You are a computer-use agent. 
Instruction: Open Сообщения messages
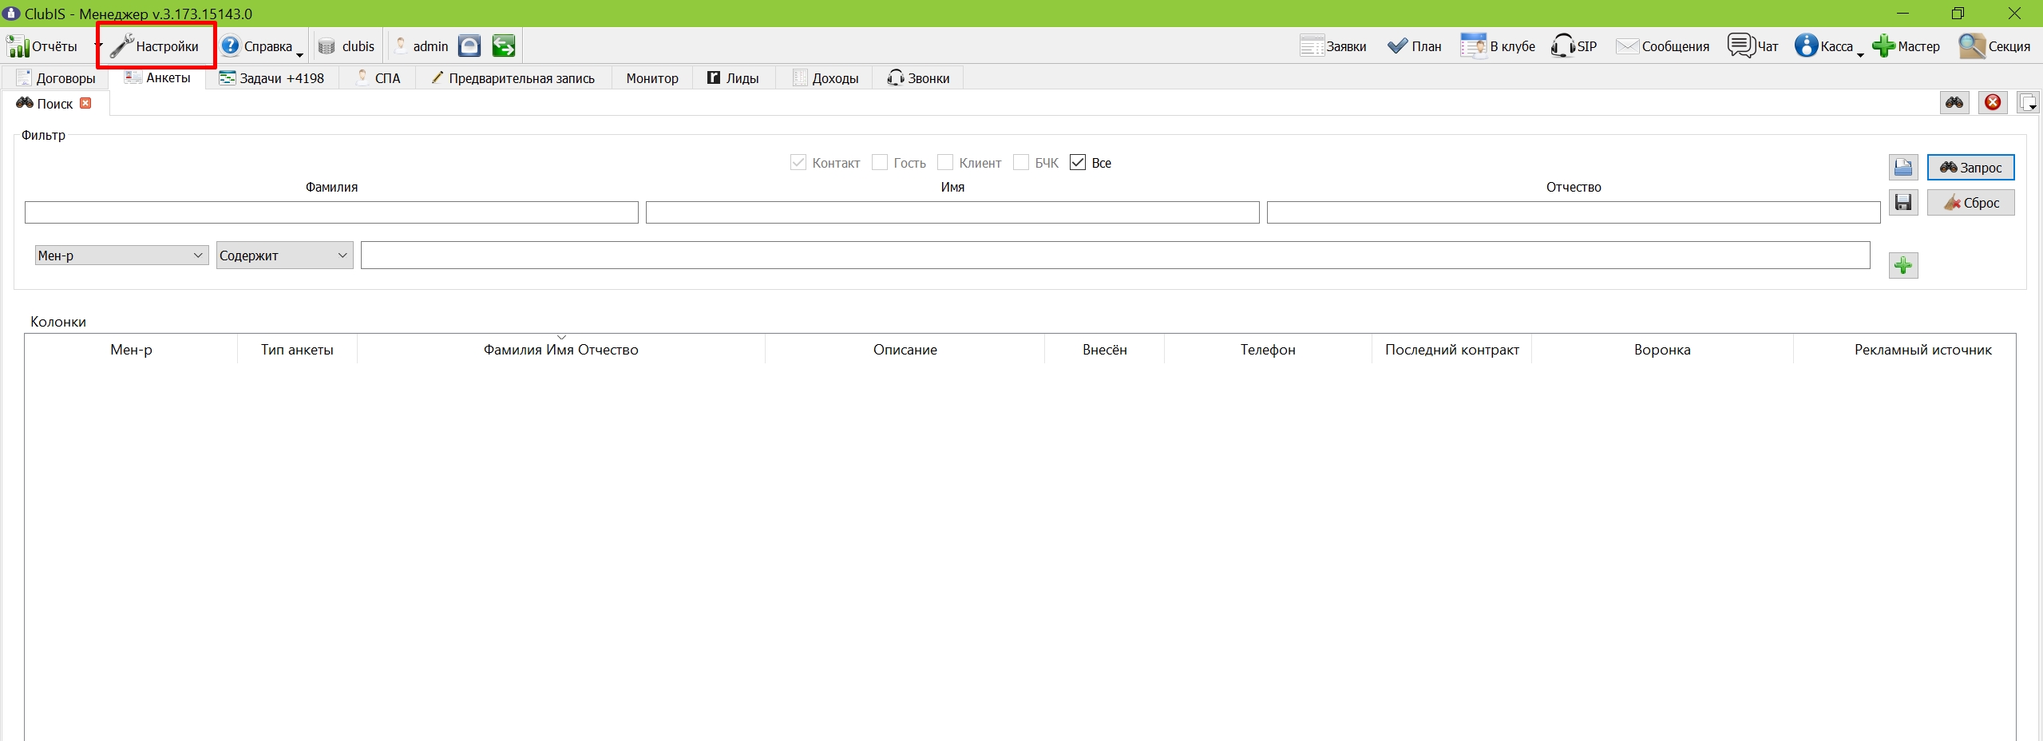coord(1662,46)
